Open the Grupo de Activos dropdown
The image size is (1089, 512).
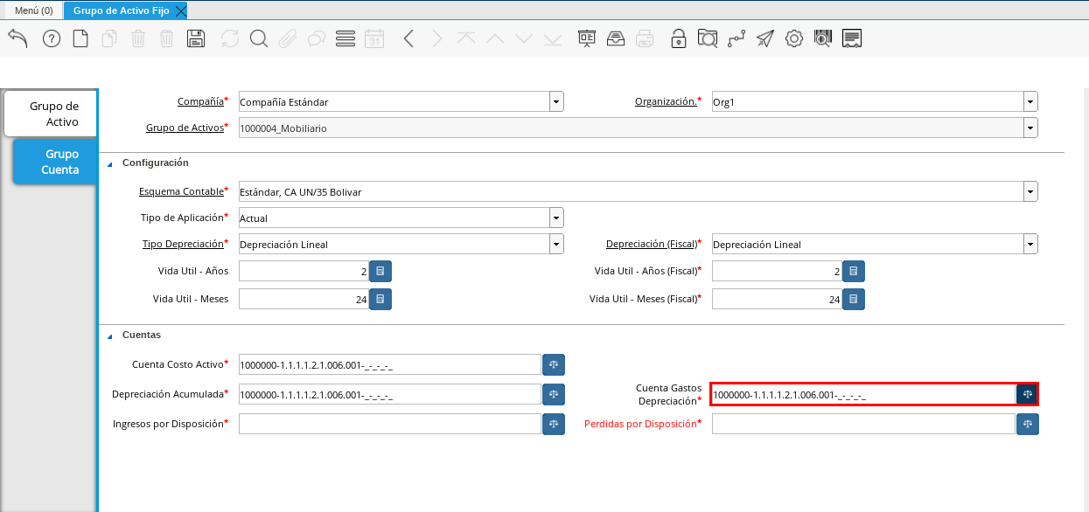tap(1030, 128)
